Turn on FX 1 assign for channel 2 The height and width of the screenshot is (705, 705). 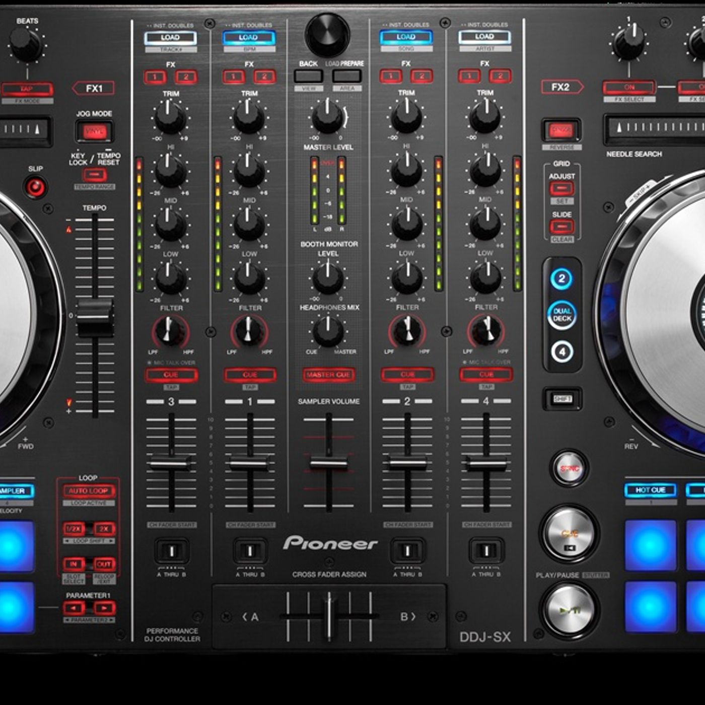[391, 77]
